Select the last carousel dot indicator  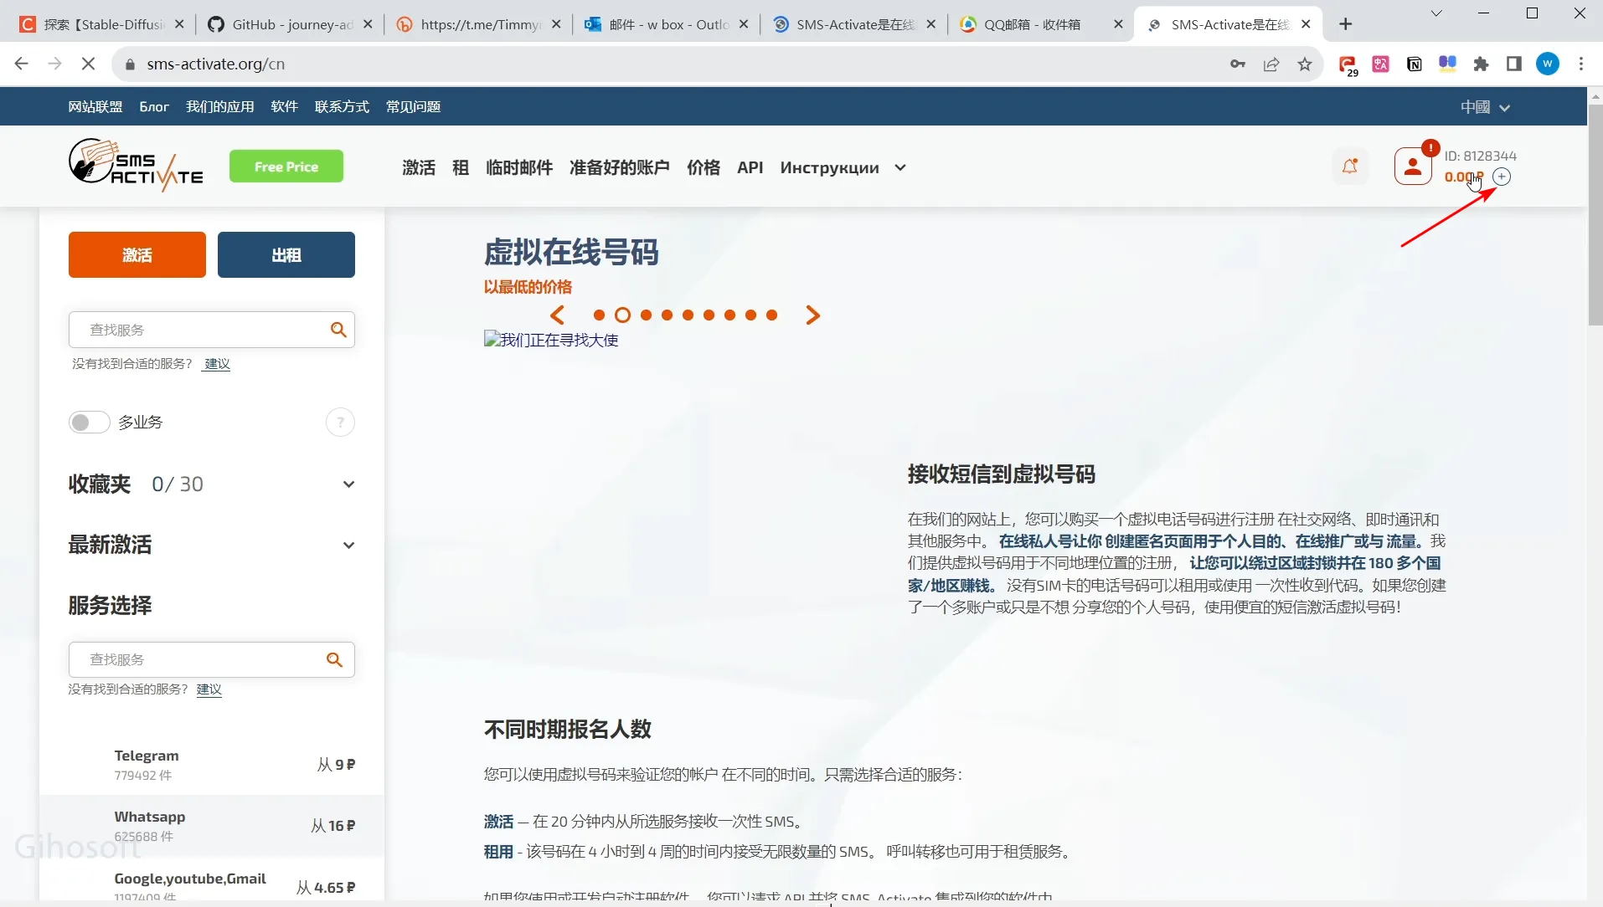[x=772, y=315]
